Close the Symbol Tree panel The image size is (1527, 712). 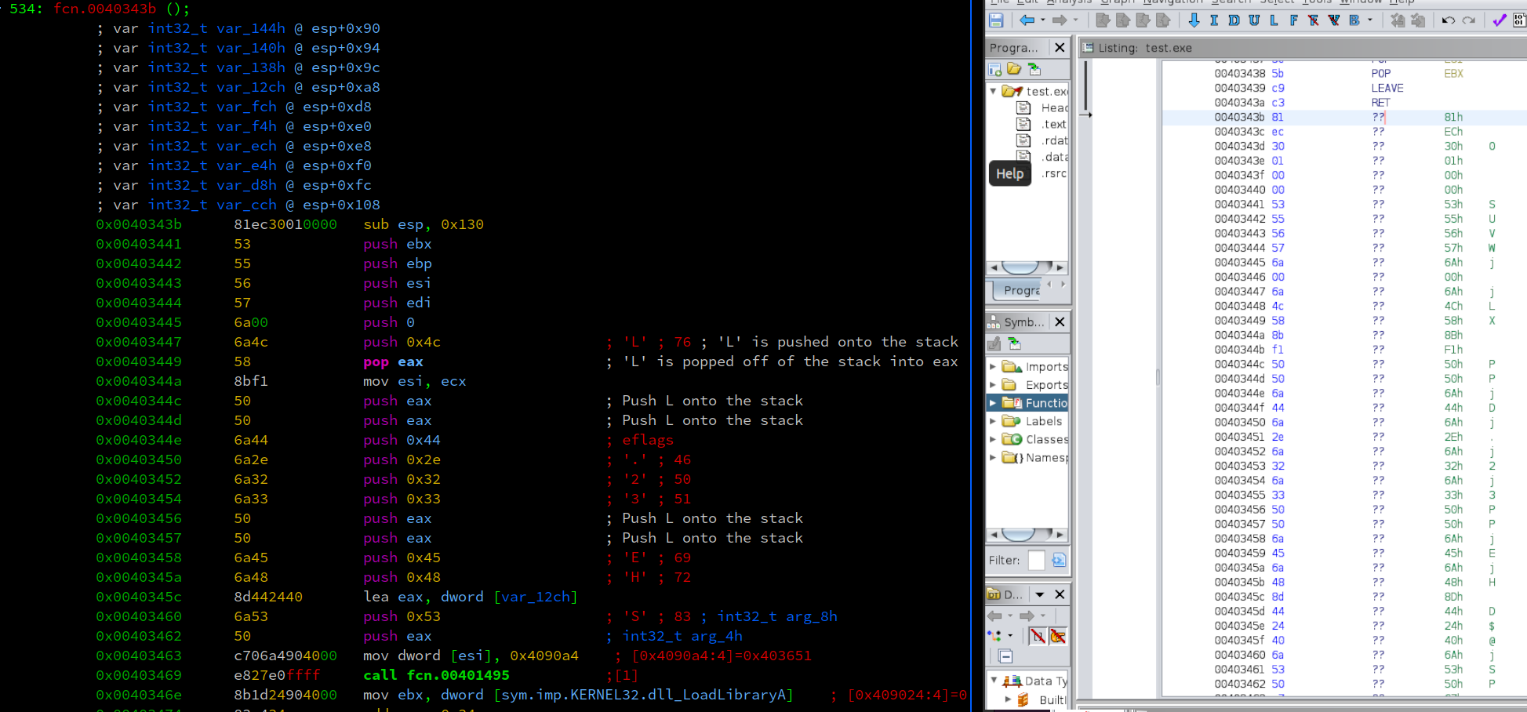pos(1060,321)
